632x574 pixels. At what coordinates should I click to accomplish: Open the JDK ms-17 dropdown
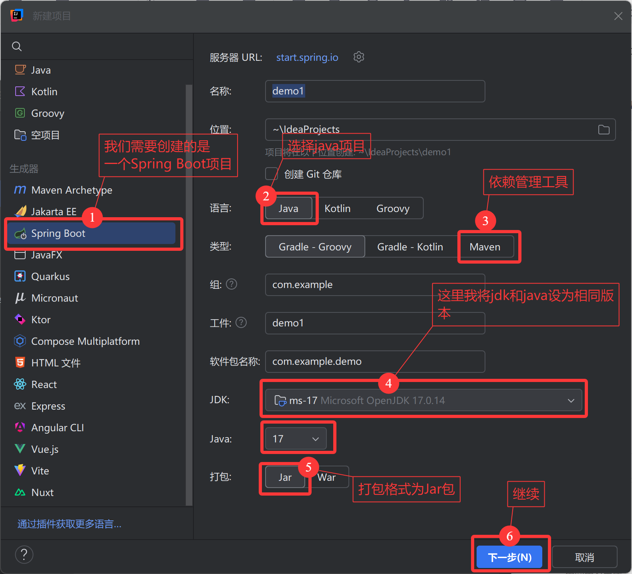coord(424,400)
